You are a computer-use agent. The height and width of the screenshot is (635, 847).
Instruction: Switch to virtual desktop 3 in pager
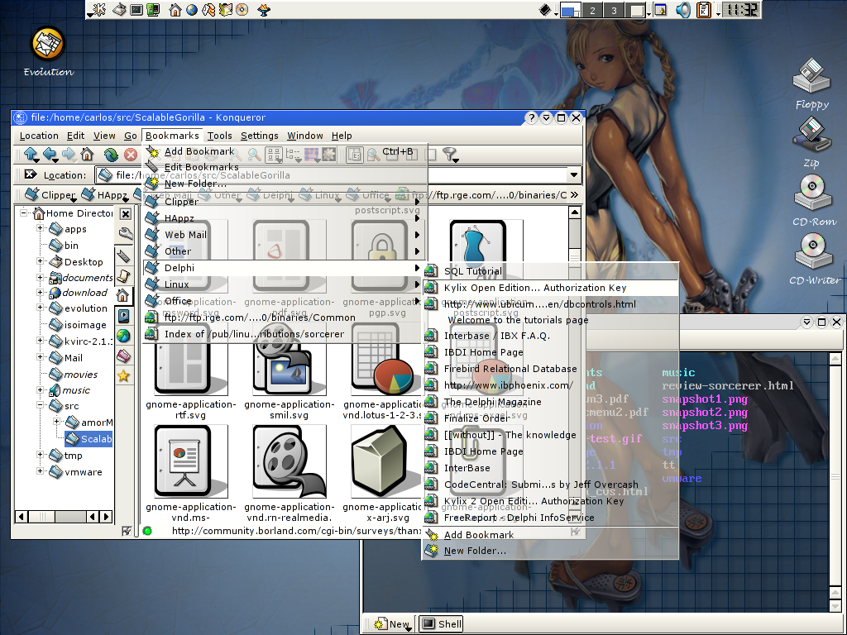click(x=614, y=10)
